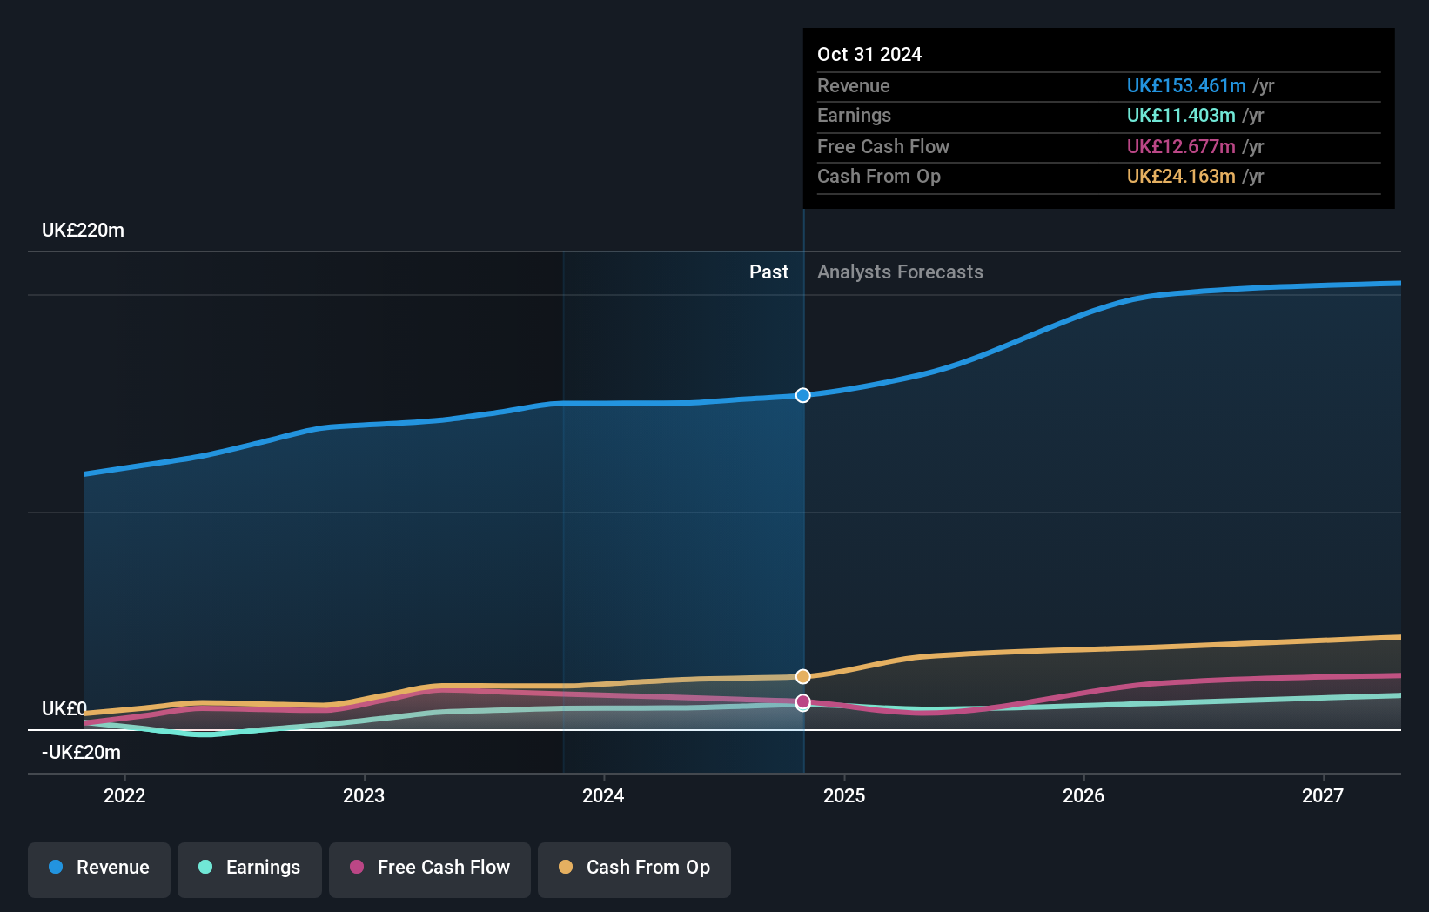The height and width of the screenshot is (912, 1429).
Task: Click the Cash From Op orange legend dot
Action: (x=567, y=868)
